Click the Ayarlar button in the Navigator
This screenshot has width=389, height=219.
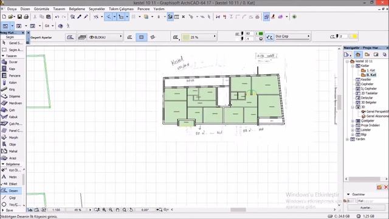tap(366, 207)
